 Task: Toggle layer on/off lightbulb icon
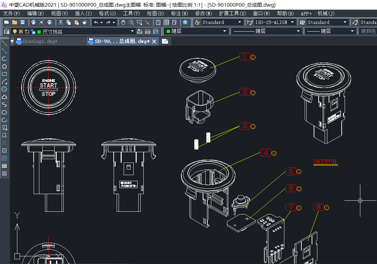pos(15,31)
